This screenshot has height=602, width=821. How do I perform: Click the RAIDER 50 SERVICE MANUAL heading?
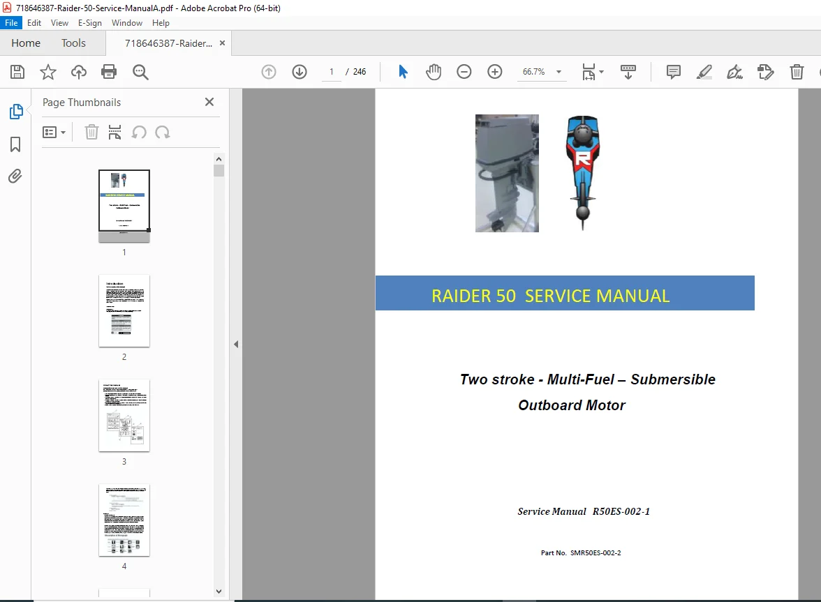click(x=550, y=296)
